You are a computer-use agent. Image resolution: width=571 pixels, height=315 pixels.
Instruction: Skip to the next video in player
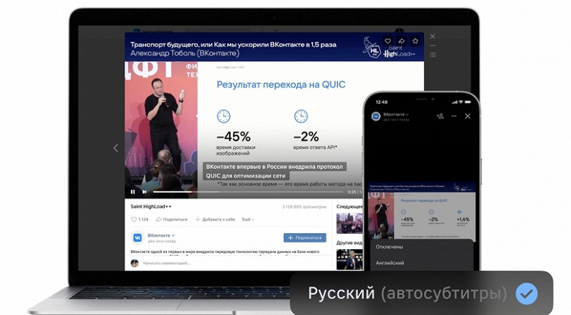pos(144,191)
